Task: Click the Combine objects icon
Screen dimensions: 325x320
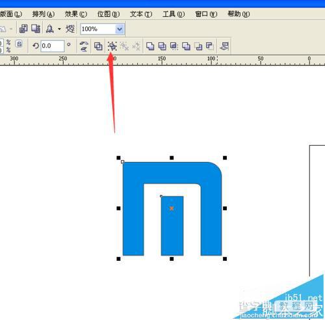Action: pyautogui.click(x=98, y=46)
